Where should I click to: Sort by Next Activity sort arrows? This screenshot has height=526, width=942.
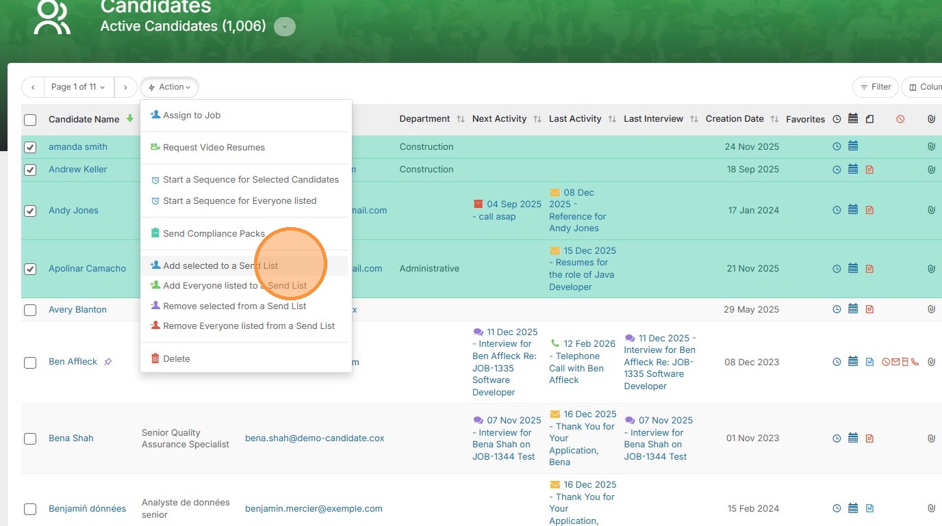(x=537, y=119)
